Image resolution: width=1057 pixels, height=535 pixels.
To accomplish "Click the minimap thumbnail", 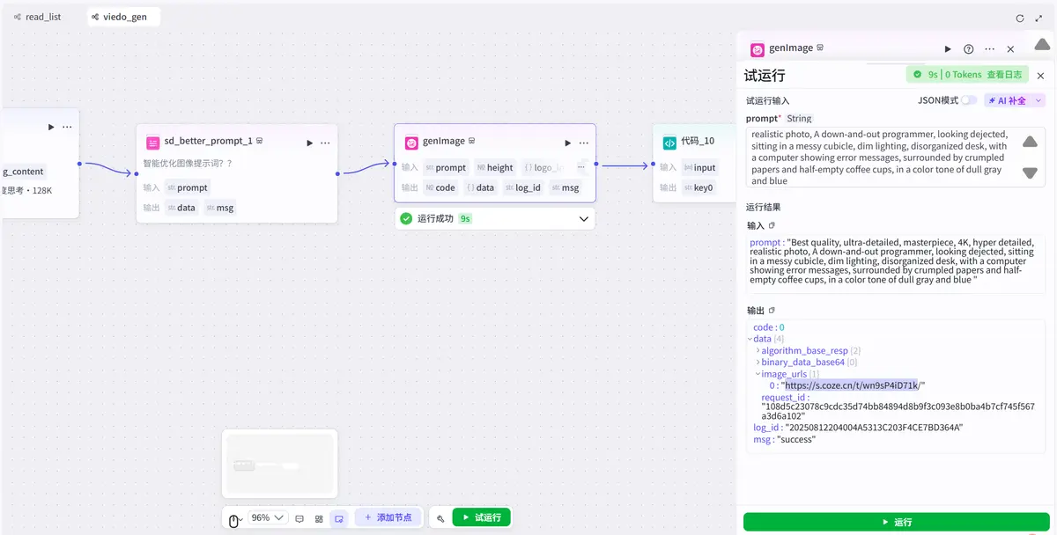I will [280, 464].
